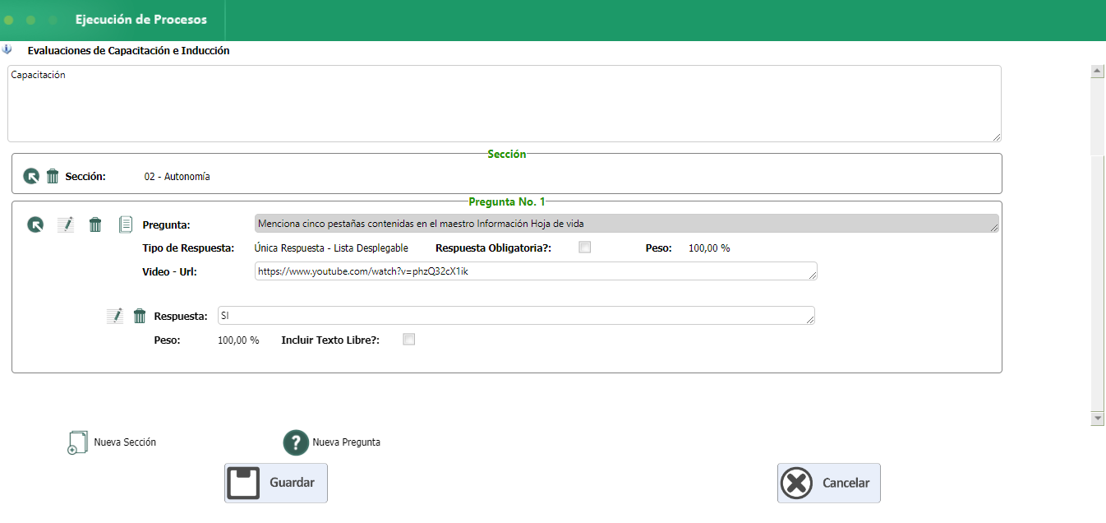Click Evaluaciones de Capacitación e Inducción title
This screenshot has width=1106, height=523.
pyautogui.click(x=128, y=50)
